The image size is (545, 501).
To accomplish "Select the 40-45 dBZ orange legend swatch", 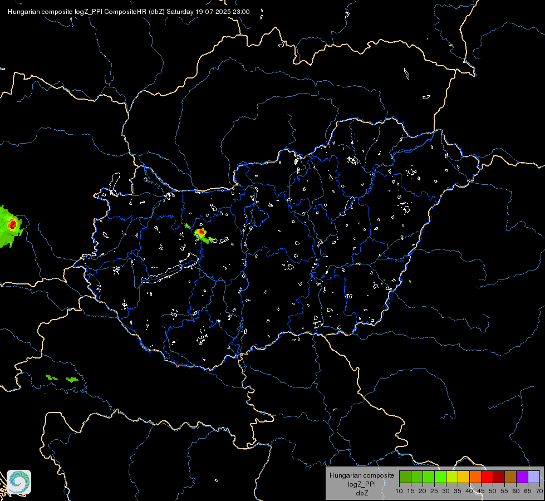I will [x=475, y=477].
